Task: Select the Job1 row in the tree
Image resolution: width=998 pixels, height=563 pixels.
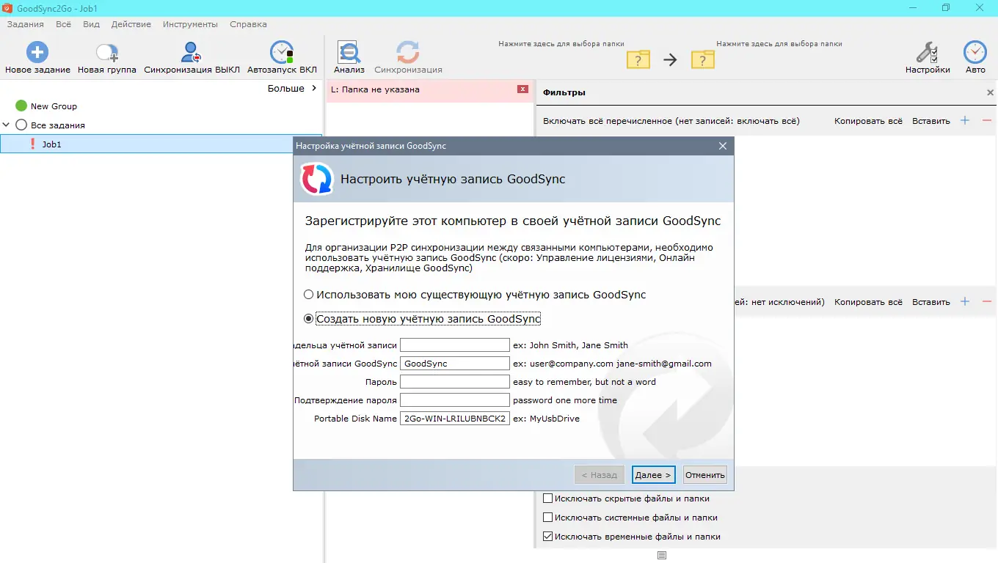Action: pyautogui.click(x=161, y=144)
